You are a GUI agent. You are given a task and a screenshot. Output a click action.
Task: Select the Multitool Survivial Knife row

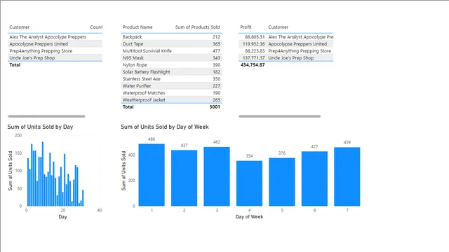(x=171, y=51)
